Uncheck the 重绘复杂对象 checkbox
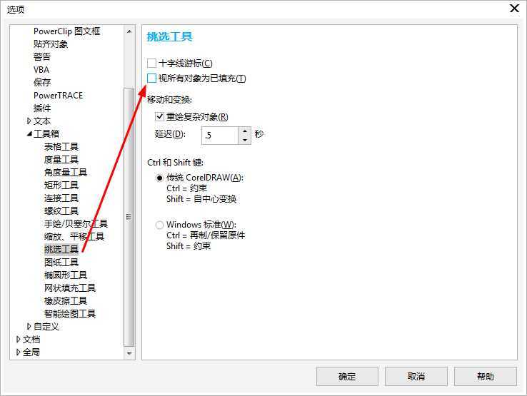Viewport: 527px width, 396px height. pyautogui.click(x=160, y=117)
